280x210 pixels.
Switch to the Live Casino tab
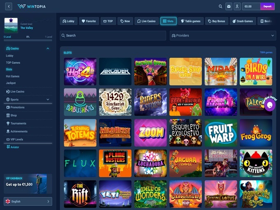[146, 21]
